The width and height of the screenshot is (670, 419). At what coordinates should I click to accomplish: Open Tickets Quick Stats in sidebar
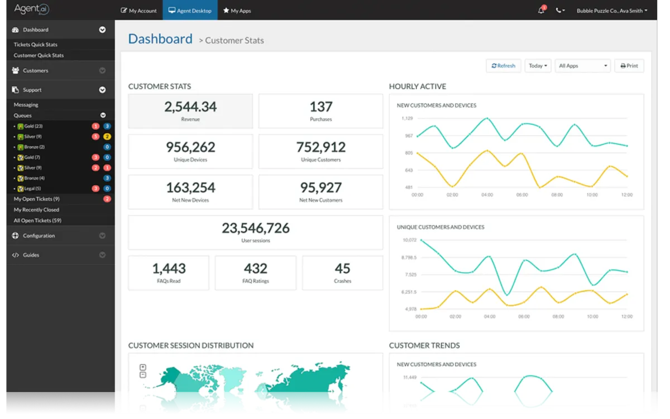click(36, 45)
